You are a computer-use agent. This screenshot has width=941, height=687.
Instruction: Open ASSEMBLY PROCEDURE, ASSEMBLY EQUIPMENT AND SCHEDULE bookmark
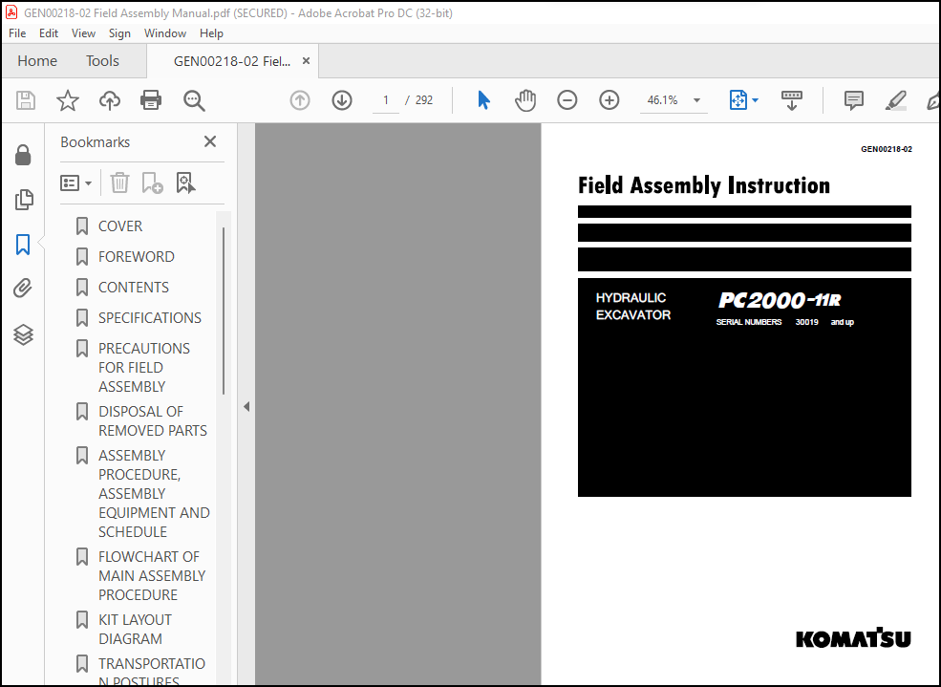tap(154, 493)
